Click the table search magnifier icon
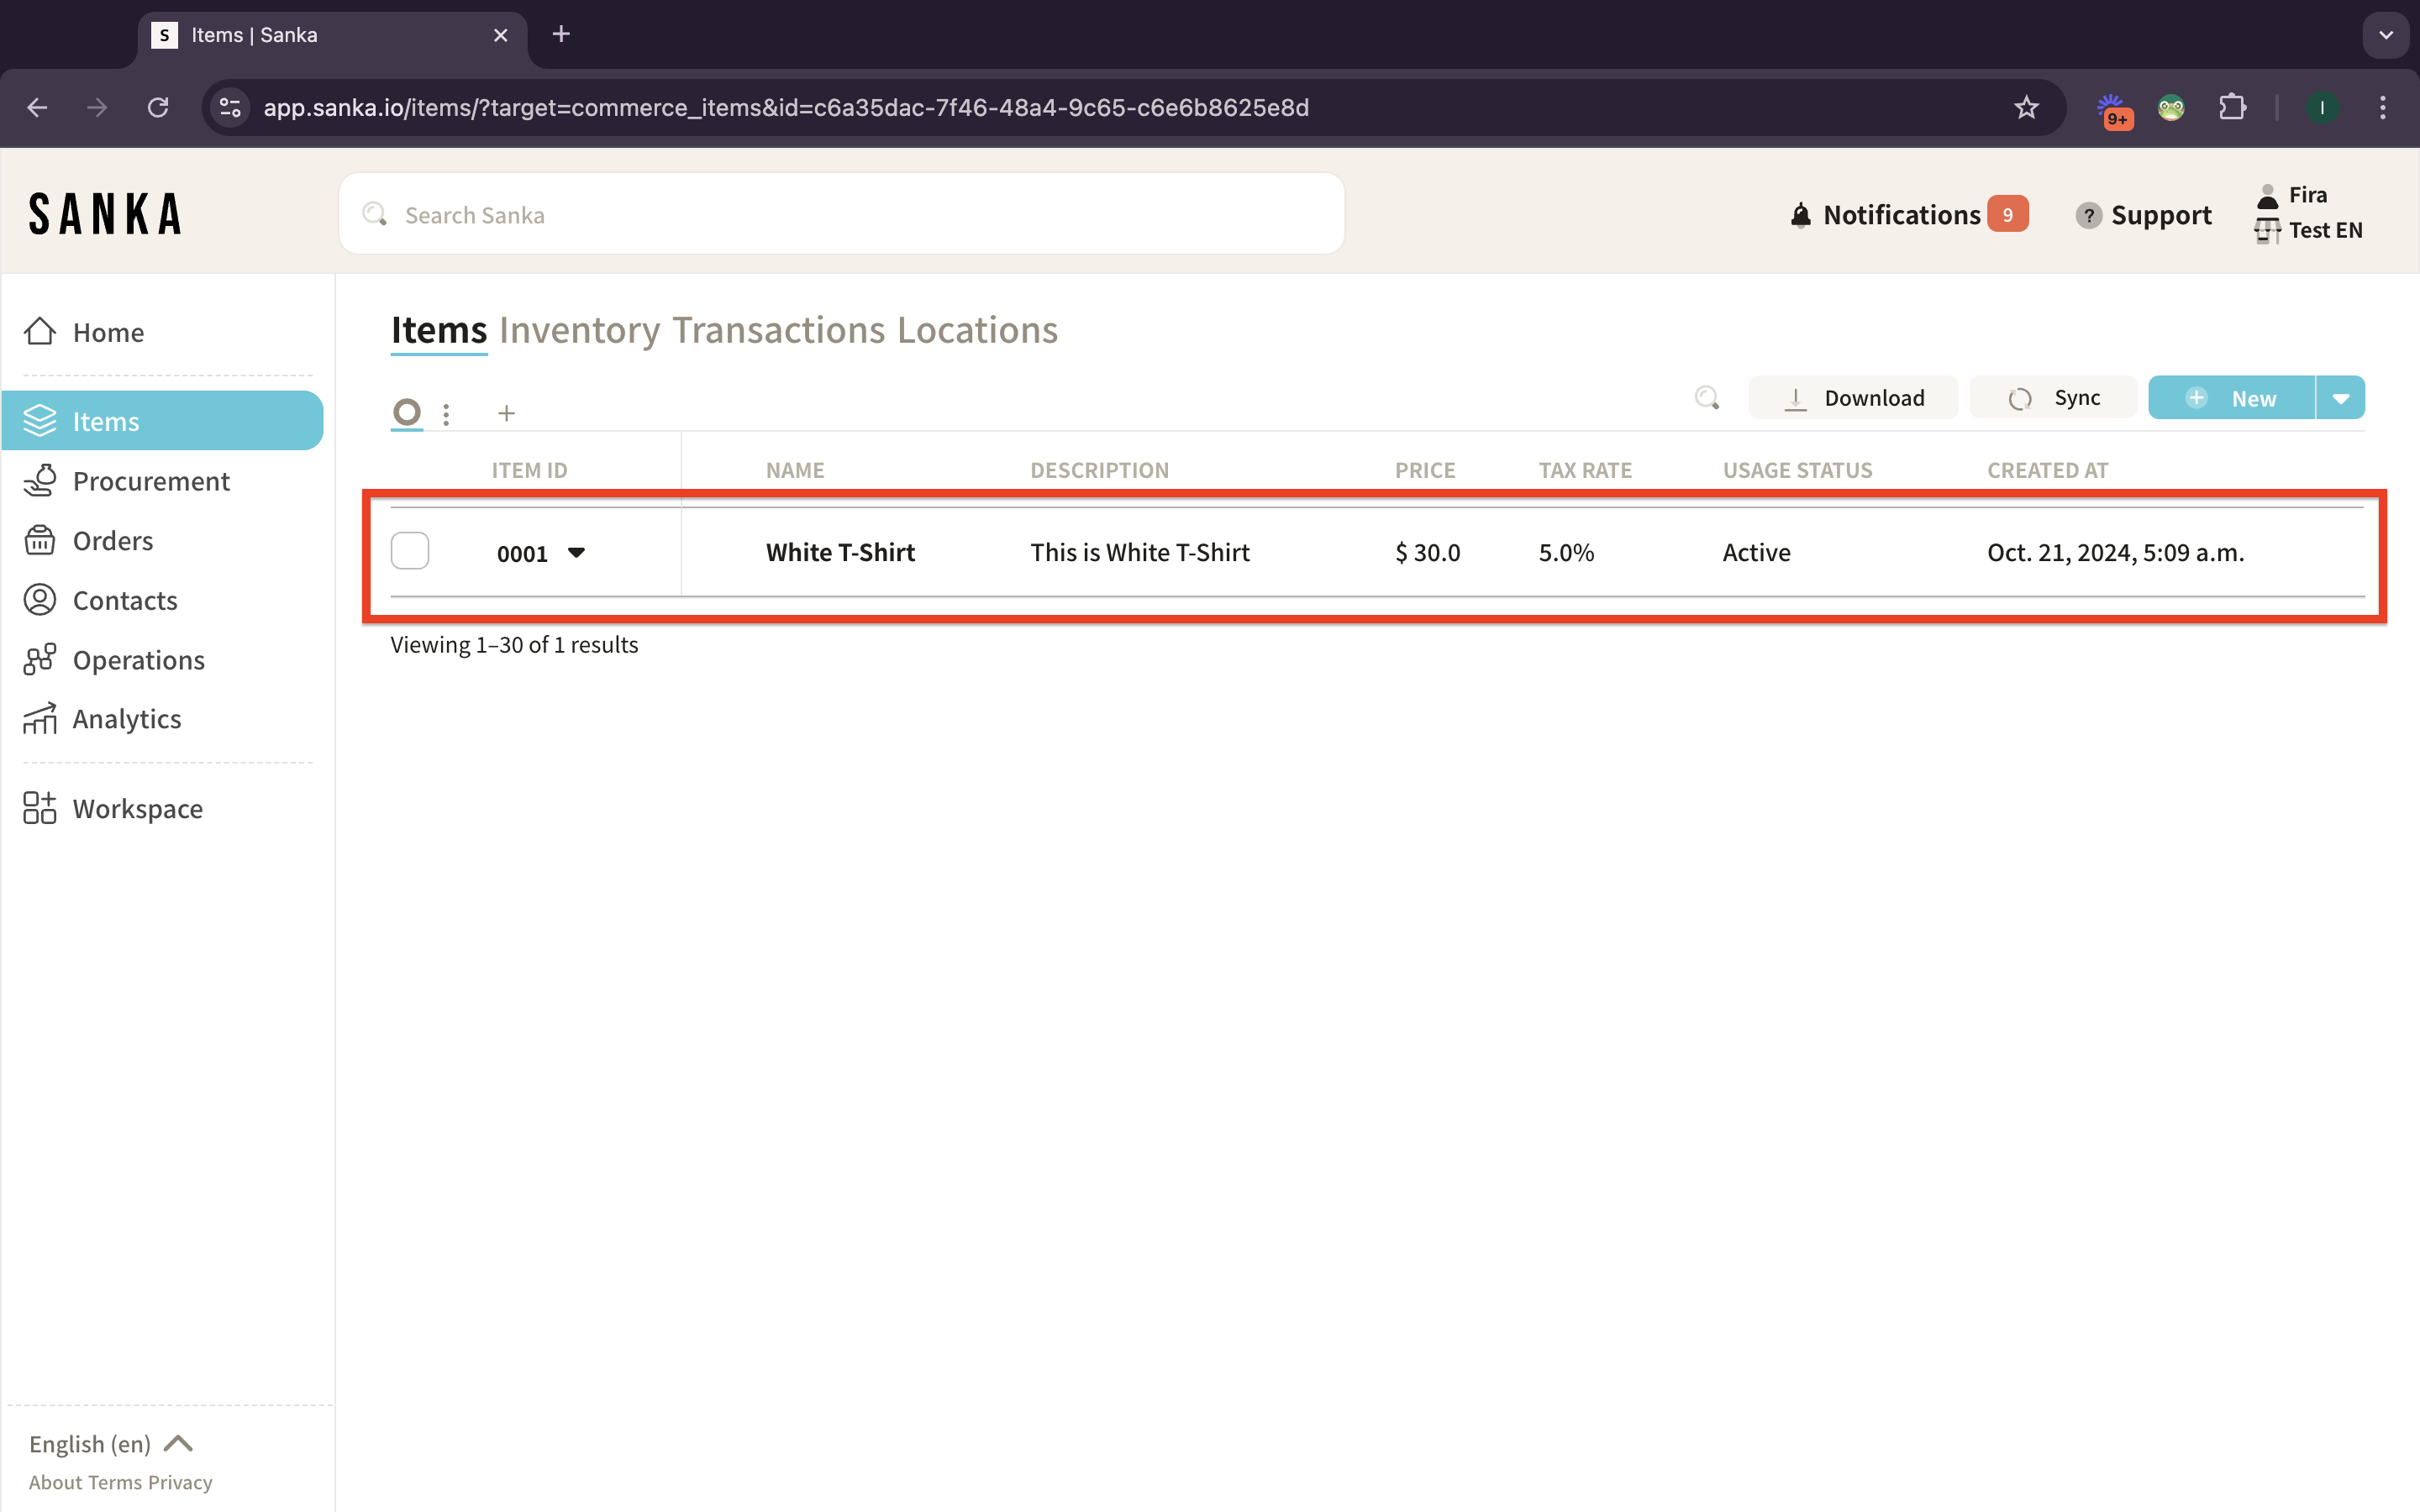2420x1512 pixels. tap(1707, 398)
